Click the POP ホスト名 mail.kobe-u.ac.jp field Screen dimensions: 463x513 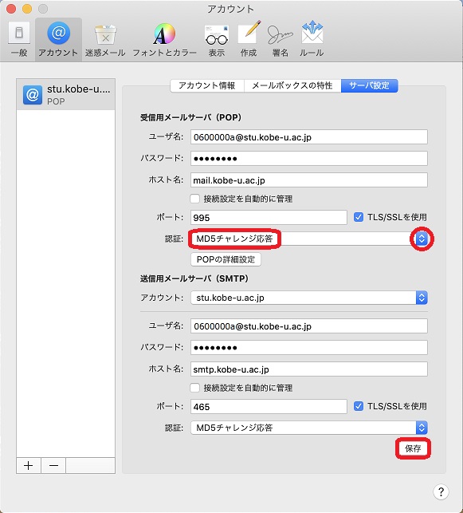[308, 180]
